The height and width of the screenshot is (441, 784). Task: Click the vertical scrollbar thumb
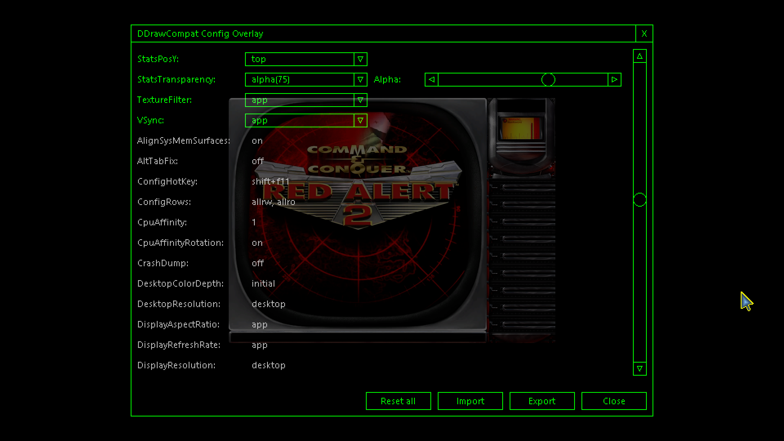[x=639, y=200]
